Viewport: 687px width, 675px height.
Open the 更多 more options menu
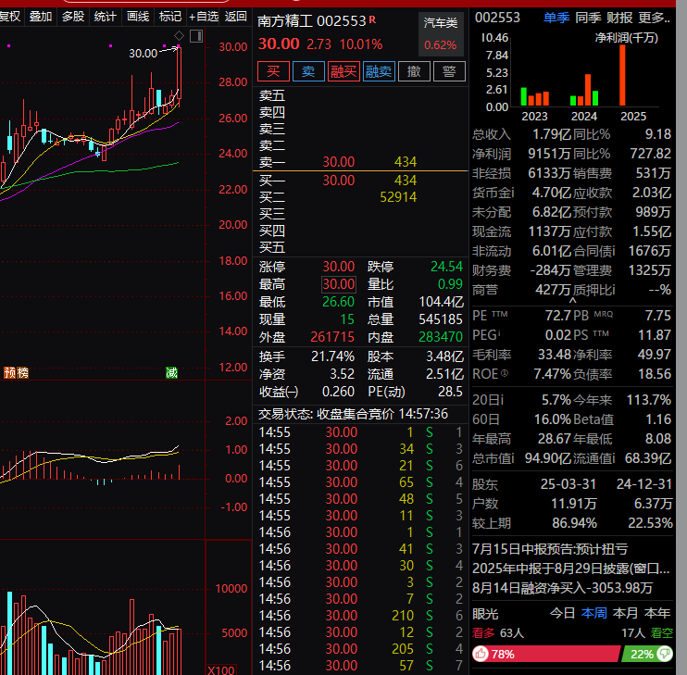(x=655, y=18)
